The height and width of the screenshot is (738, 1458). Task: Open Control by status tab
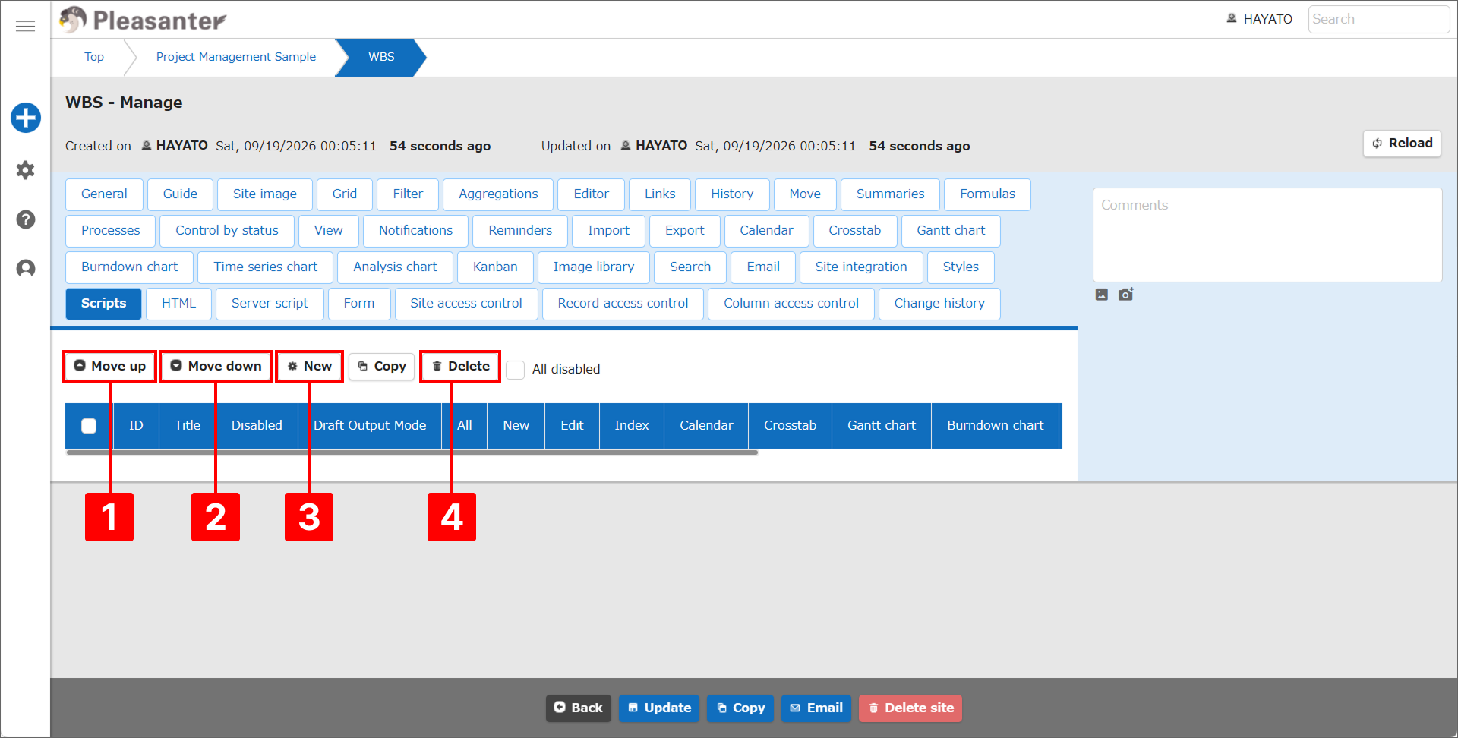pos(227,231)
